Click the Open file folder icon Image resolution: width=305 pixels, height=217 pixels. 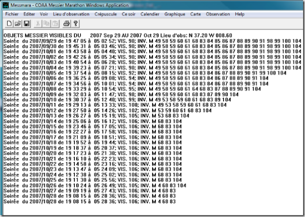click(17, 23)
